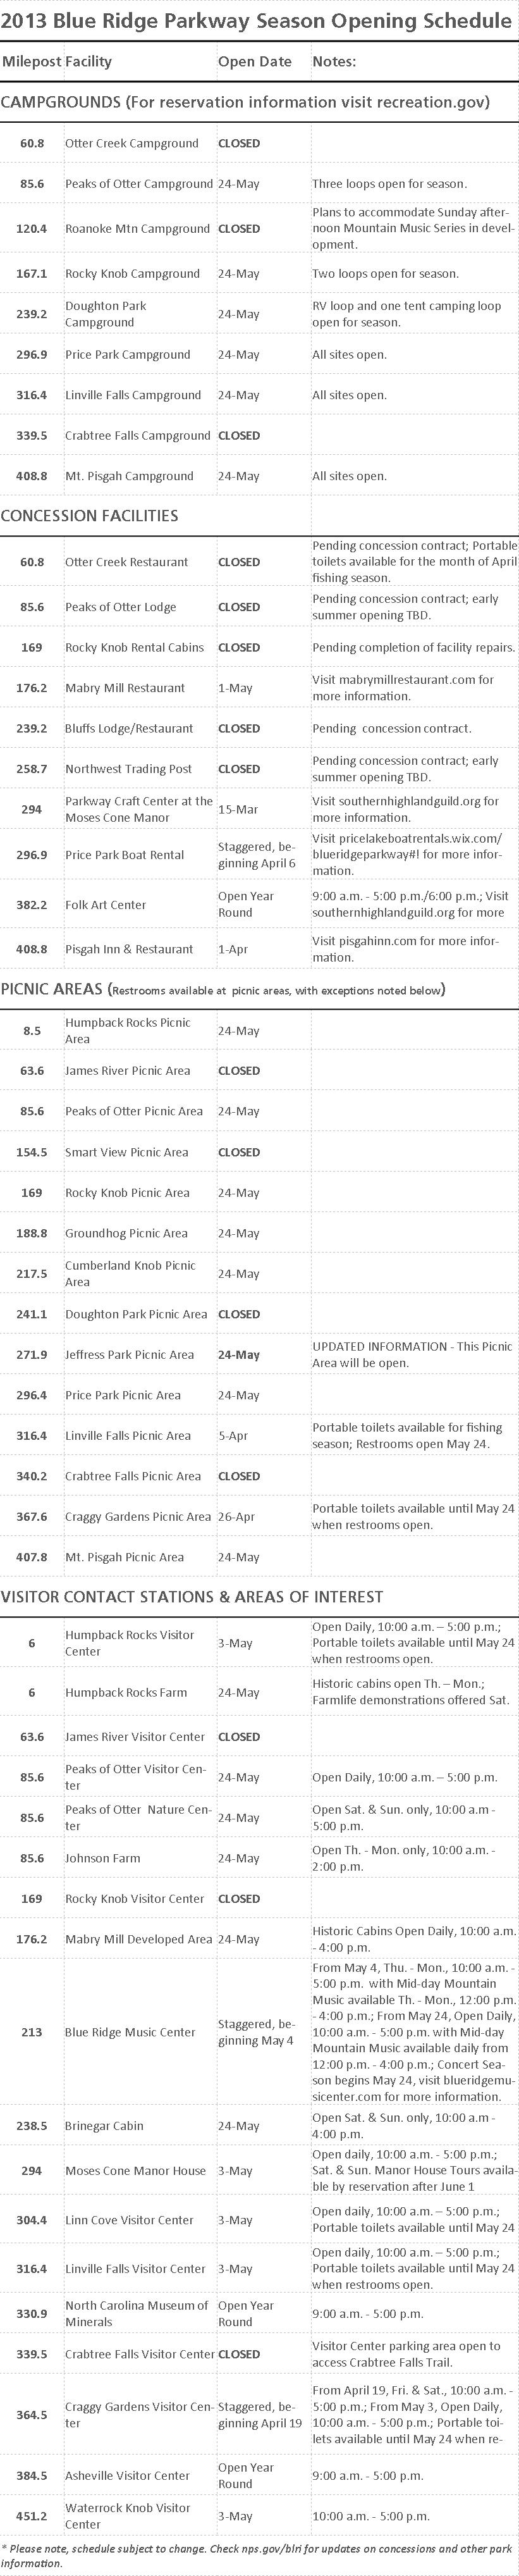The image size is (519, 2576).
Task: Click the Visitor Contact Stations heading
Action: tap(192, 1597)
